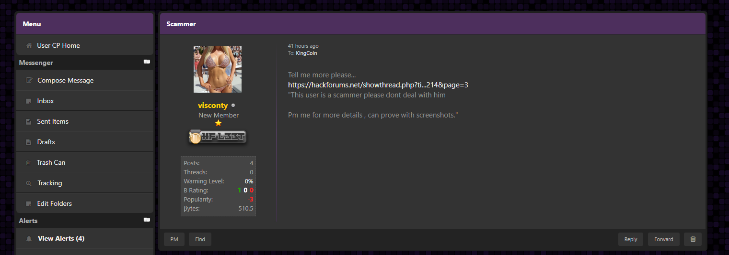Click the Popularity value -3
Viewport: 729px width, 255px height.
pyautogui.click(x=251, y=200)
